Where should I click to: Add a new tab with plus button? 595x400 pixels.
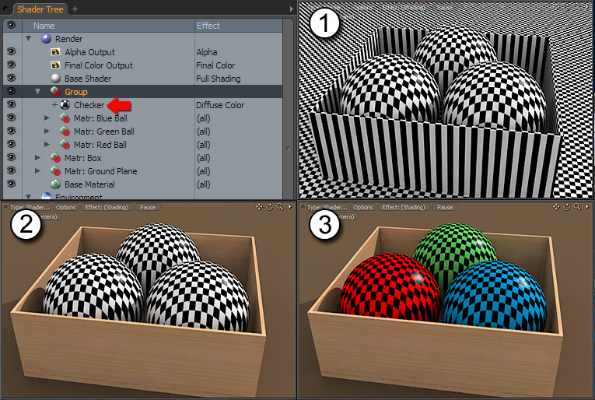click(75, 9)
